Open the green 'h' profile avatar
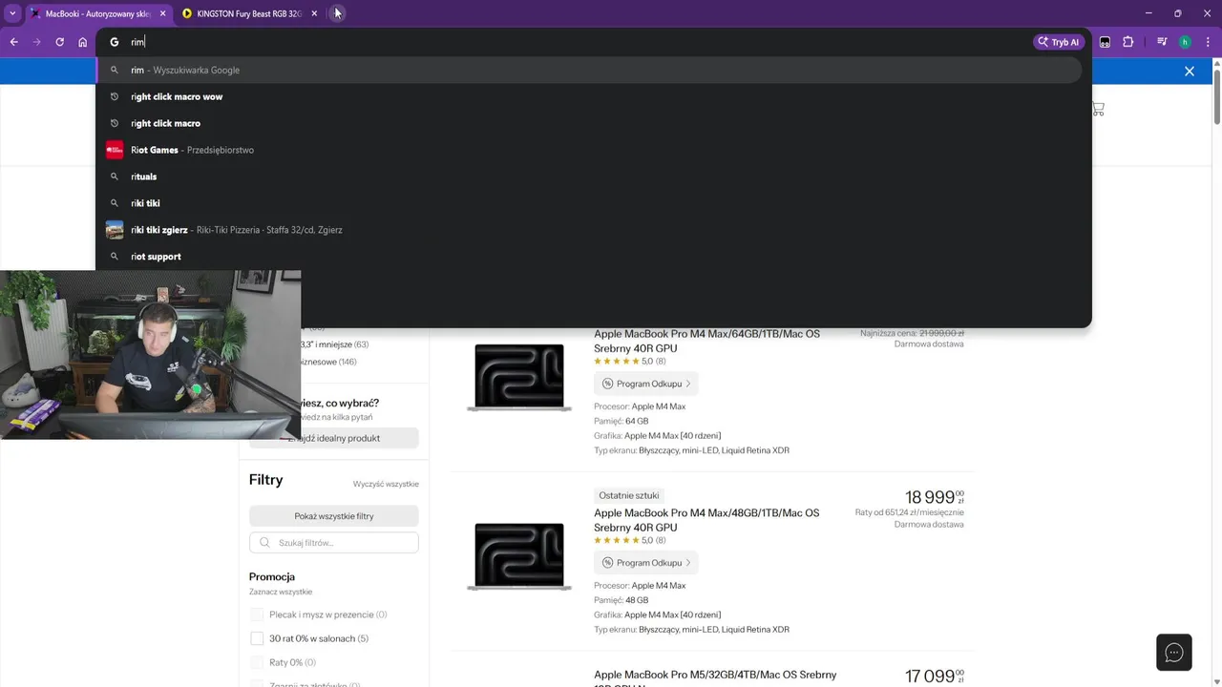1222x687 pixels. pos(1185,42)
